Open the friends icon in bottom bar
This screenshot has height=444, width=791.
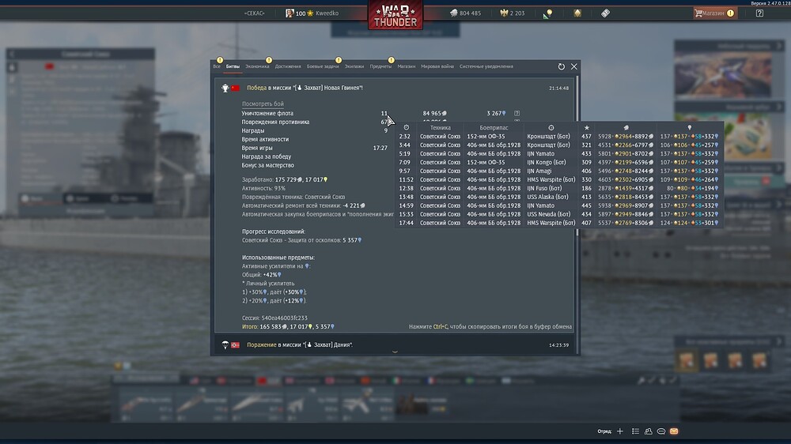649,431
